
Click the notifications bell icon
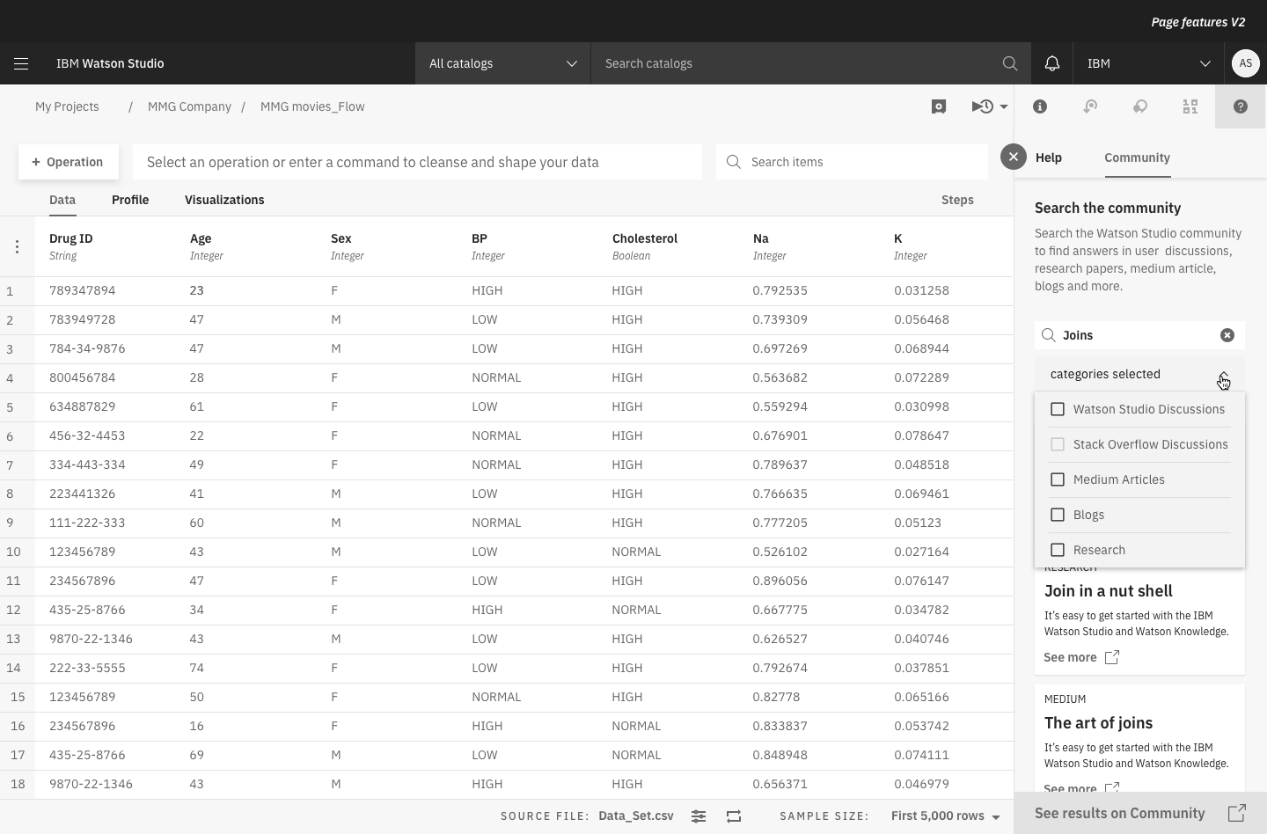coord(1052,63)
